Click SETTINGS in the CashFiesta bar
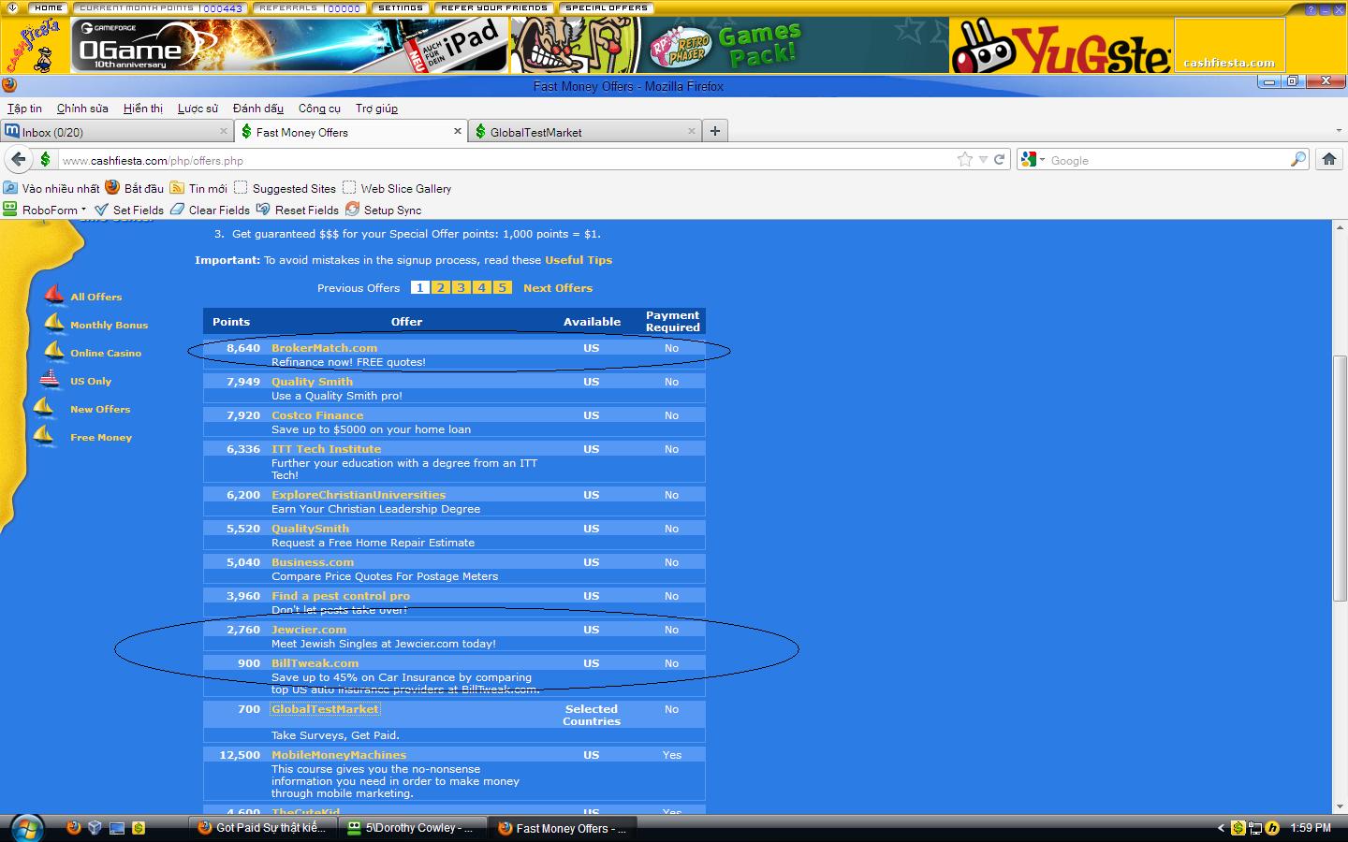The image size is (1348, 842). 401,7
